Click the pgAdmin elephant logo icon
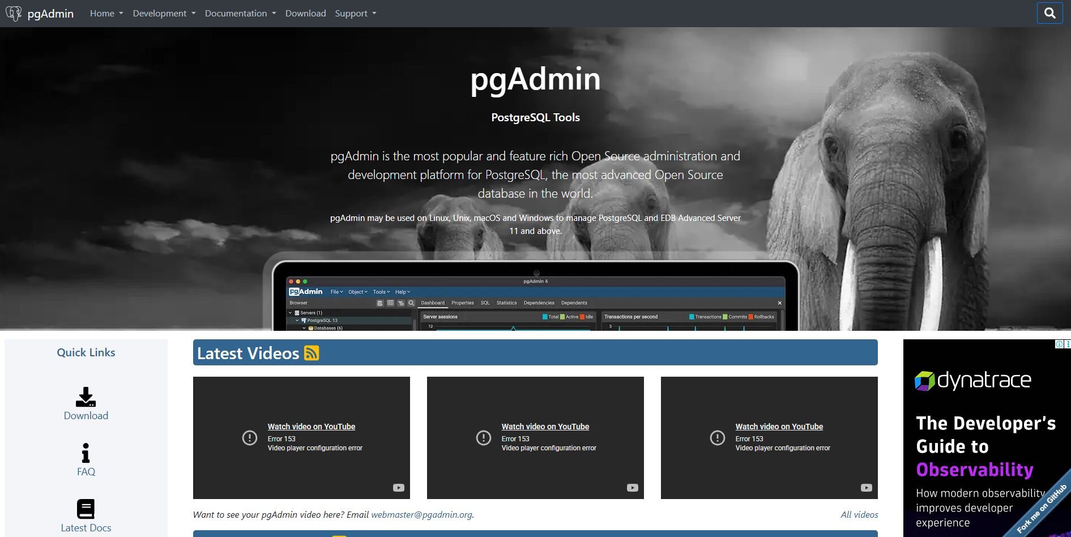The height and width of the screenshot is (537, 1071). click(x=14, y=13)
